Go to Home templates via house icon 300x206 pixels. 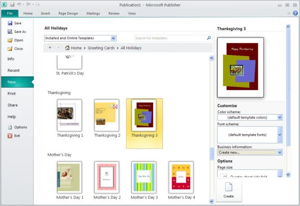click(67, 48)
